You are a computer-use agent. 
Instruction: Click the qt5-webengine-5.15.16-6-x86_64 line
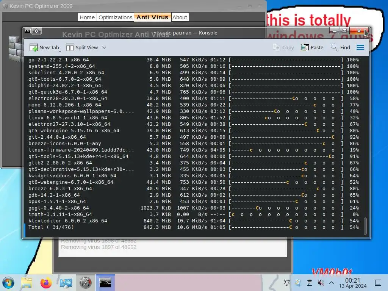[x=194, y=130]
